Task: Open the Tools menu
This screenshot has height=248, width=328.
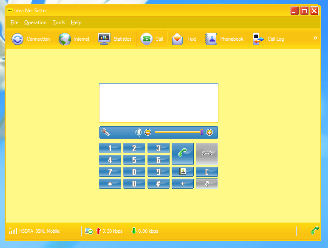Action: click(59, 22)
